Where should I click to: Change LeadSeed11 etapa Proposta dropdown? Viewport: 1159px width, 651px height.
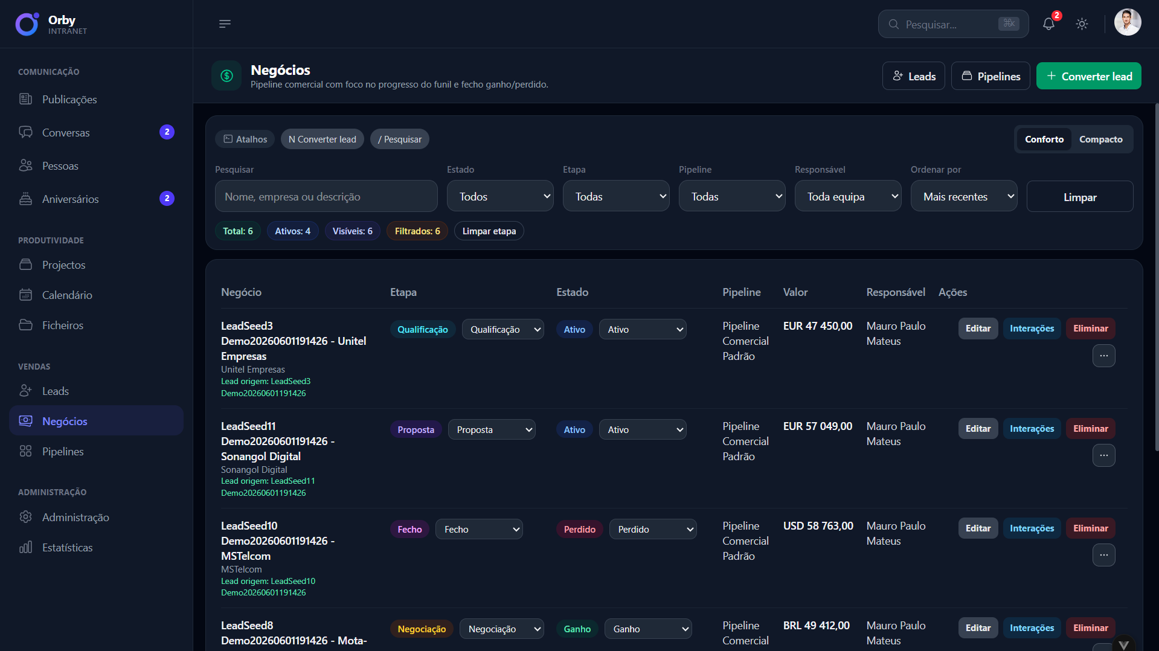(x=492, y=429)
